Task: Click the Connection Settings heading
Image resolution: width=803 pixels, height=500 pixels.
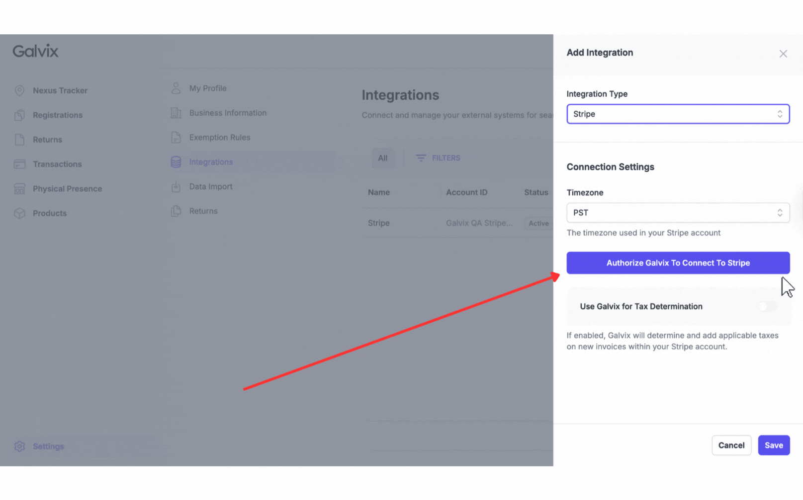Action: click(610, 167)
